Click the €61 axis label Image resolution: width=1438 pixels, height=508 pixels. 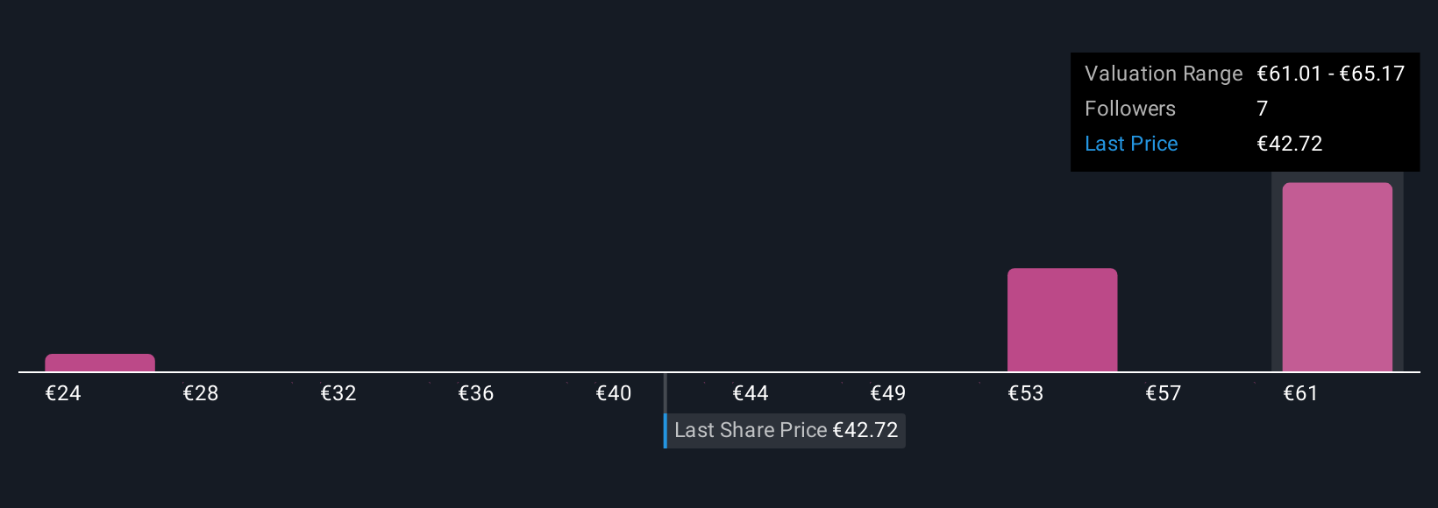[x=1301, y=393]
